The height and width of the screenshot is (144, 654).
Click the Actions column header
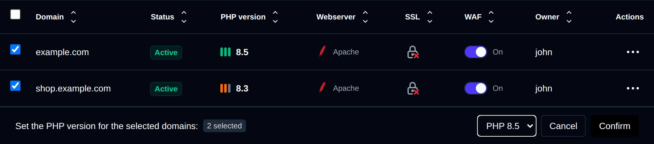coord(629,17)
